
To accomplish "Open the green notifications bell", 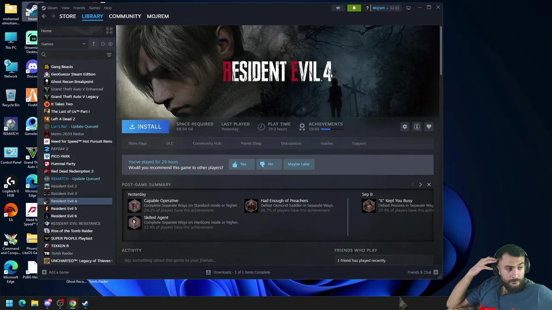I will click(x=354, y=8).
